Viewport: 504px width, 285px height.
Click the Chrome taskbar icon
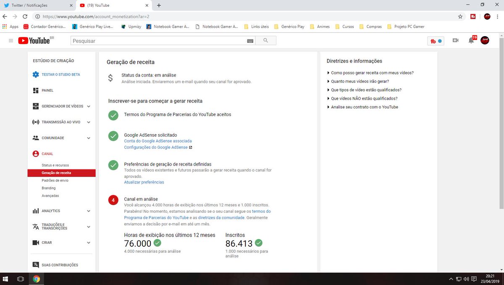click(37, 279)
